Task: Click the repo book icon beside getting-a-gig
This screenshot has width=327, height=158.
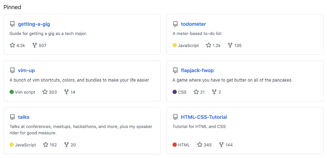Action: pyautogui.click(x=12, y=24)
